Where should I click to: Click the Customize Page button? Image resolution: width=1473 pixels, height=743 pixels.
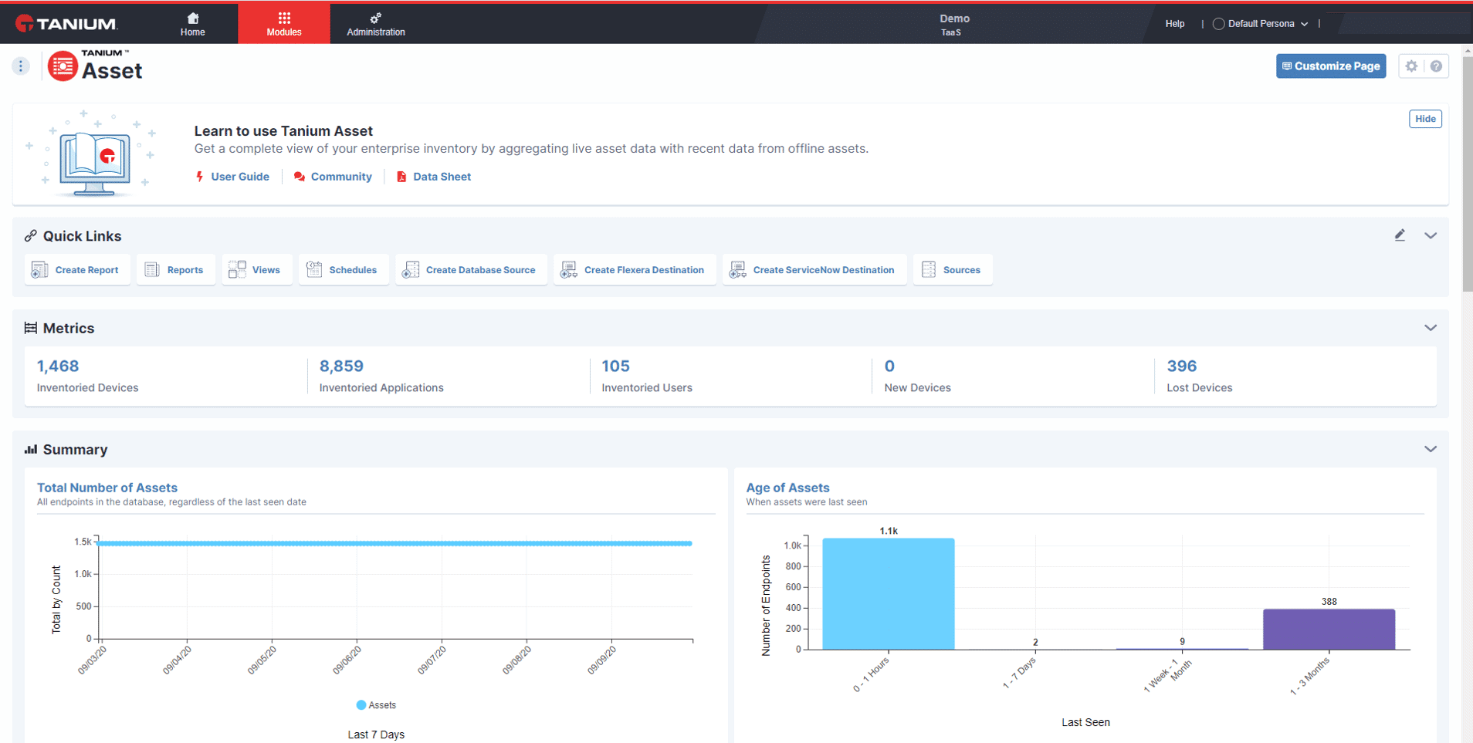pos(1330,66)
